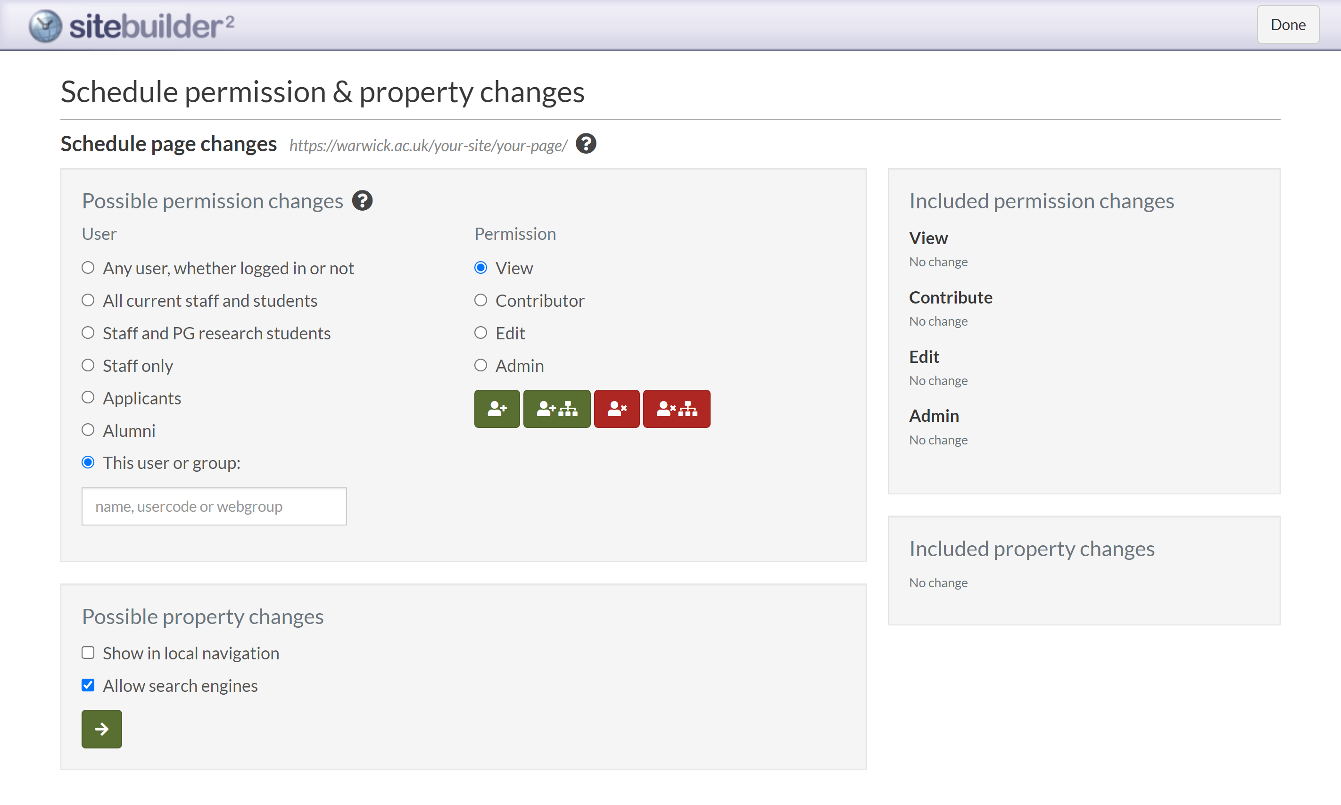
Task: Click red remove user with child pages icon
Action: click(x=676, y=409)
